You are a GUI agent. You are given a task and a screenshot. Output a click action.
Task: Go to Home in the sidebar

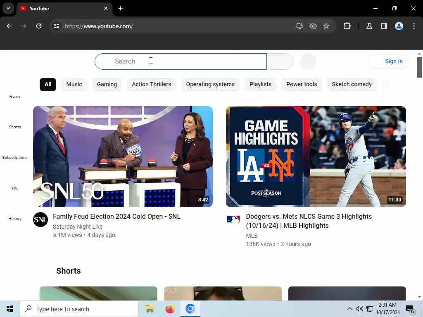pos(15,97)
